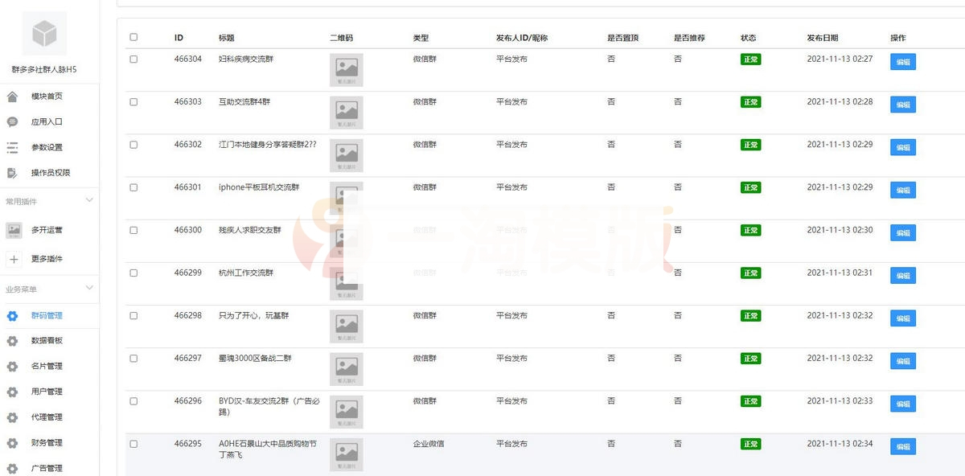
Task: Click the green 正常 status badge for 466298
Action: (749, 315)
